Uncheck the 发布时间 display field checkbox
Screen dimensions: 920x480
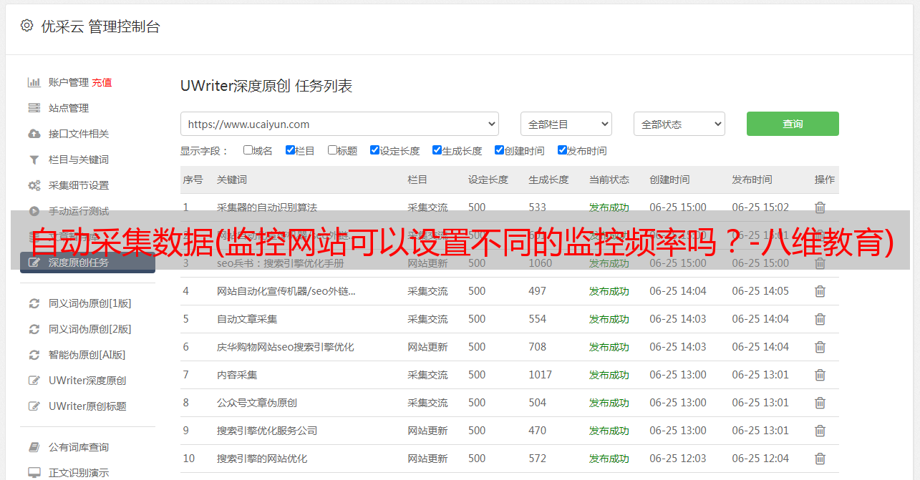(562, 150)
